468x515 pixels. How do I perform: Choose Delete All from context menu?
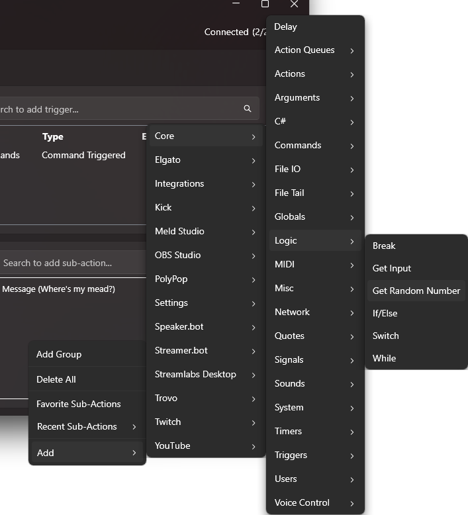[87, 379]
